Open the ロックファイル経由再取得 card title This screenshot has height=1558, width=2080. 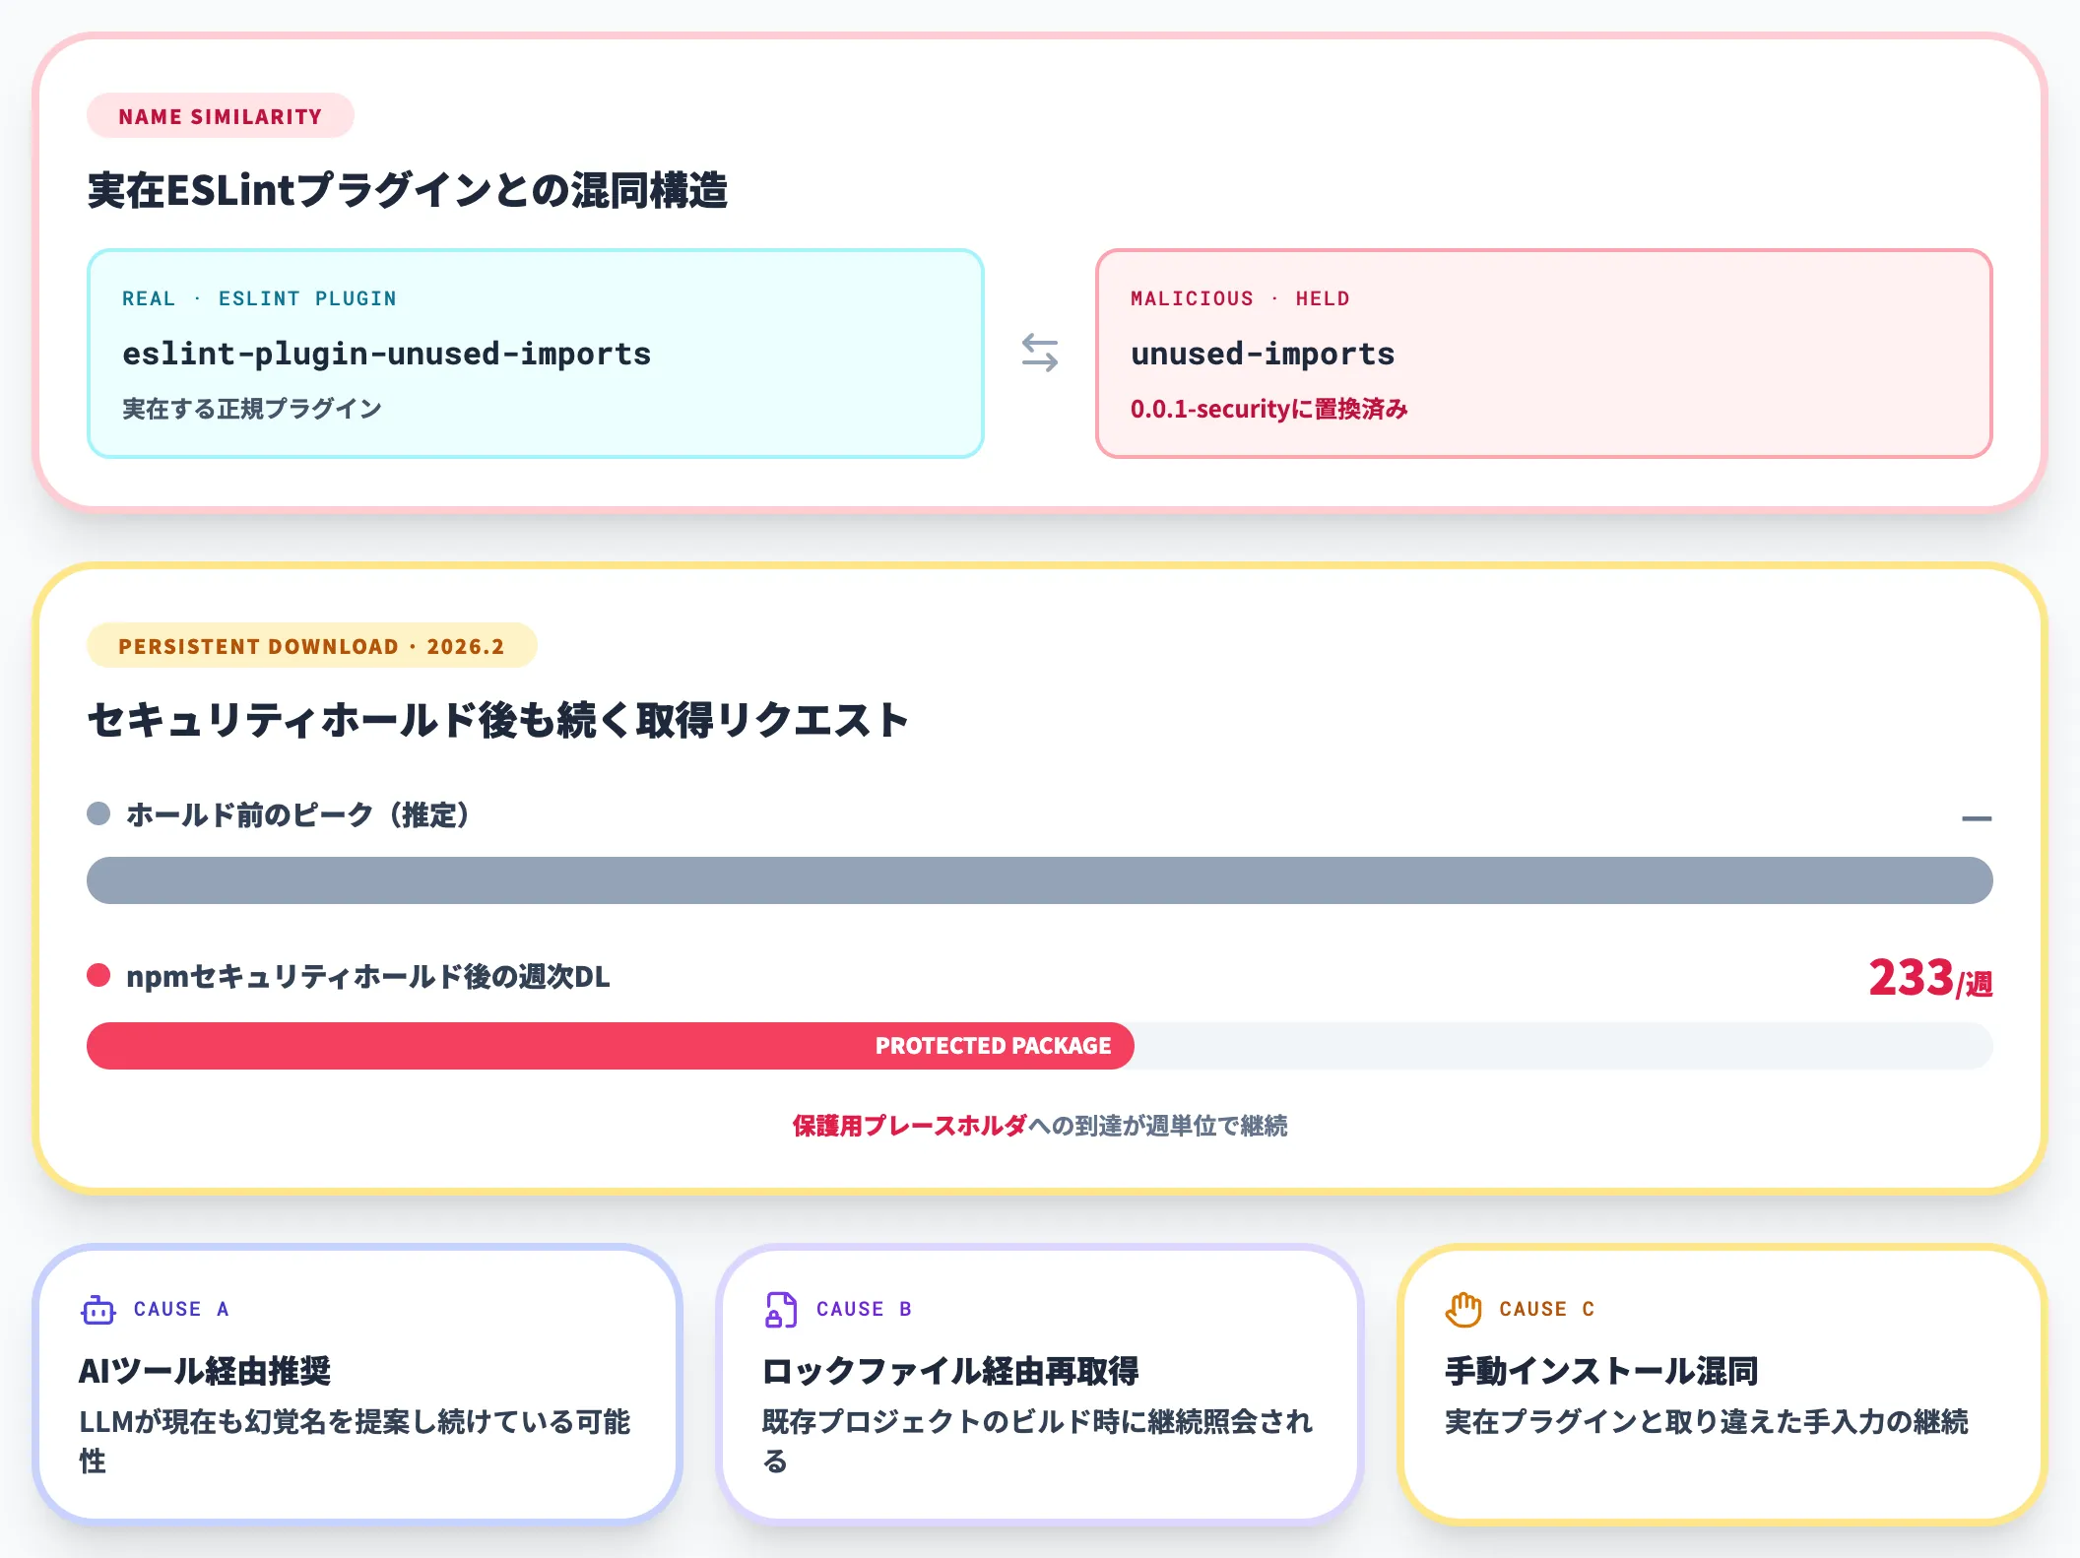click(950, 1371)
